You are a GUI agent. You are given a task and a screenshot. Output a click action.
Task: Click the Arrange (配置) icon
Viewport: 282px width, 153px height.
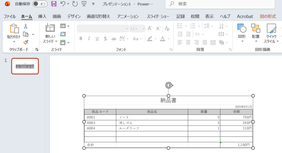point(256,28)
